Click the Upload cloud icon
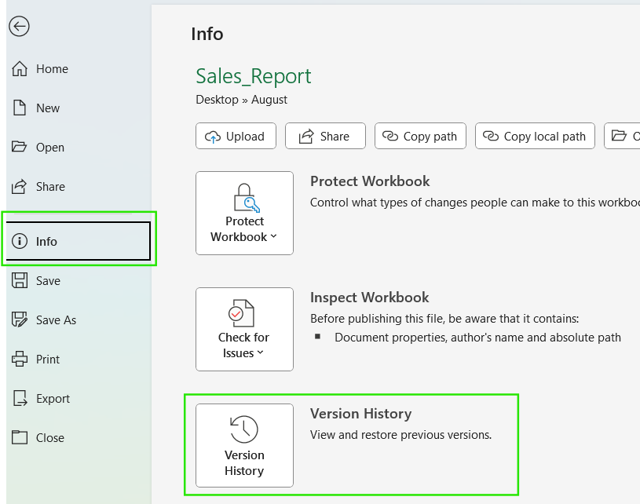Image resolution: width=640 pixels, height=504 pixels. pyautogui.click(x=213, y=136)
